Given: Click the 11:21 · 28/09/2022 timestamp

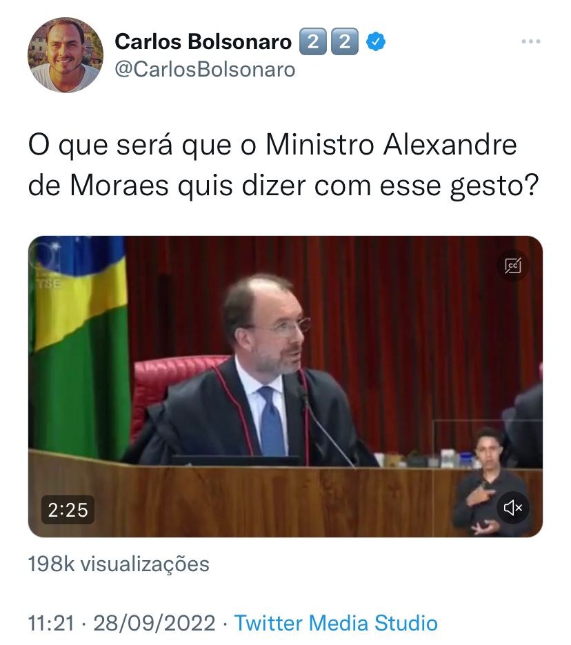Looking at the screenshot, I should click(121, 623).
